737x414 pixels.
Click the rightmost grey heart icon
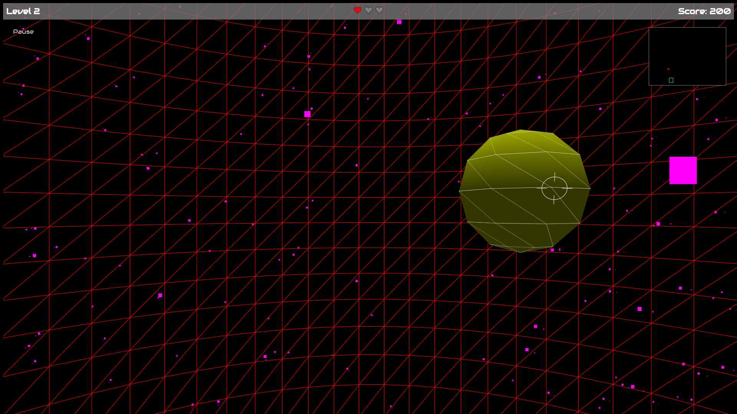pos(380,10)
